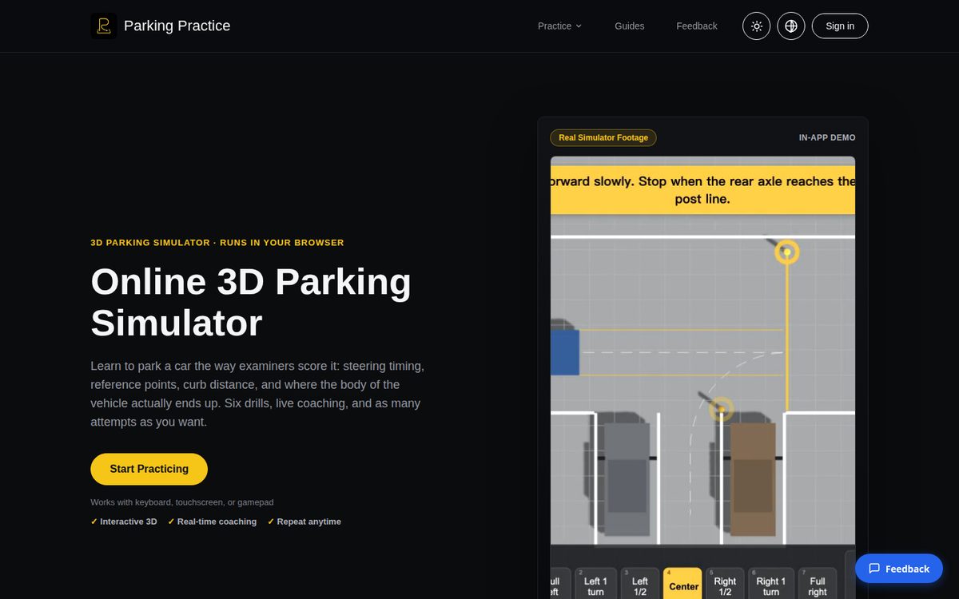Click "Works with keyboard, touchscreen, or gamepad" text
The height and width of the screenshot is (599, 959).
pos(182,502)
